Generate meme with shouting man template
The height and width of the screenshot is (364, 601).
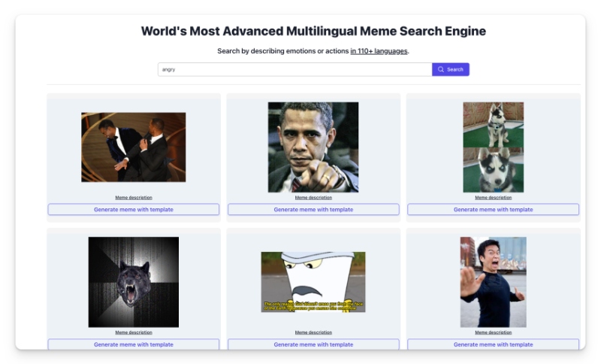coord(494,344)
